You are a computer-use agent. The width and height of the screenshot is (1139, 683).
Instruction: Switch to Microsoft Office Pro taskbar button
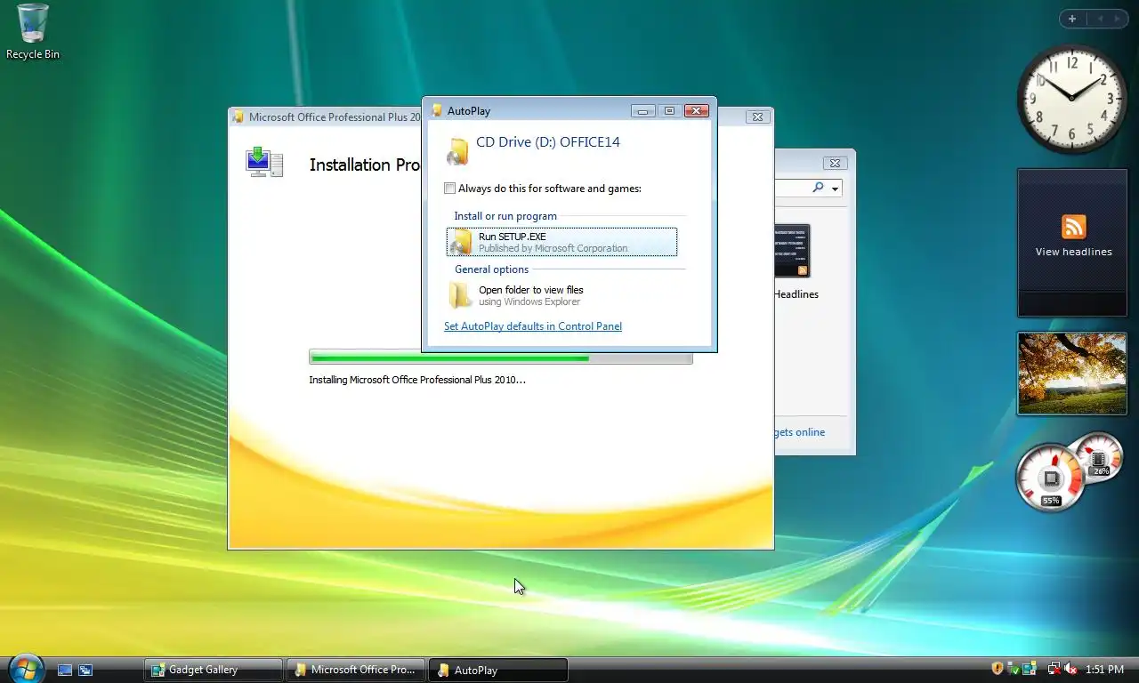pyautogui.click(x=355, y=670)
